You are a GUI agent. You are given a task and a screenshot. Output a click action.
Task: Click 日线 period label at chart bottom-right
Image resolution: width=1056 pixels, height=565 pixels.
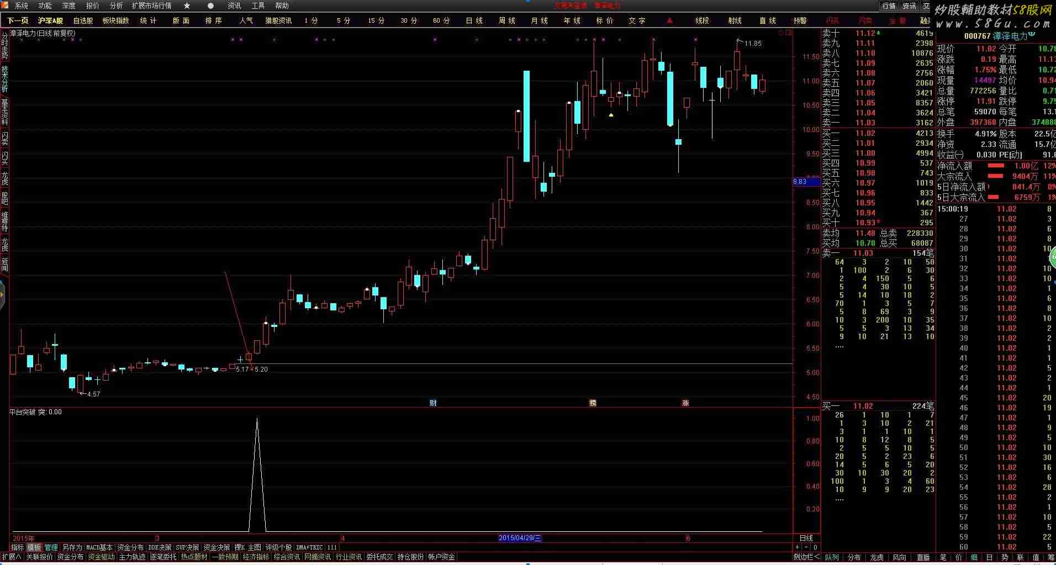pyautogui.click(x=806, y=538)
